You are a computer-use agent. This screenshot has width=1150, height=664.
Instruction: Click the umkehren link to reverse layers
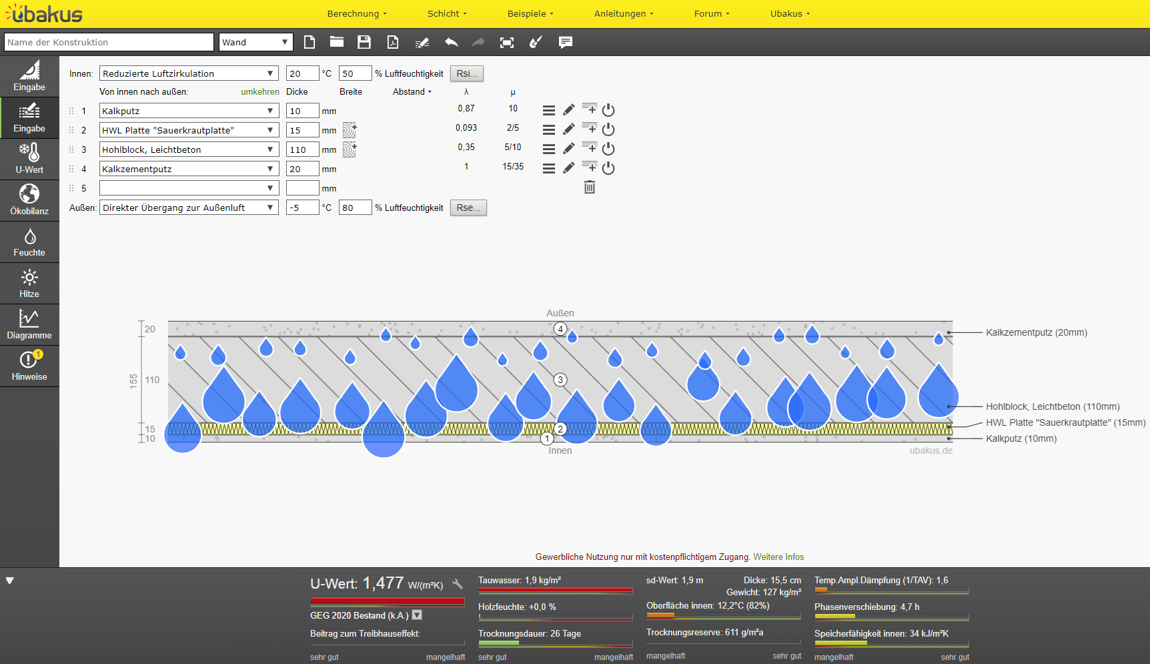[x=260, y=92]
